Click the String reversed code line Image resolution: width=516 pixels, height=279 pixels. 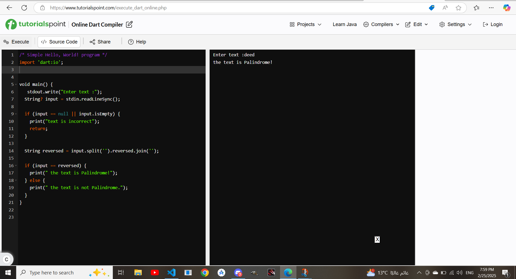91,151
